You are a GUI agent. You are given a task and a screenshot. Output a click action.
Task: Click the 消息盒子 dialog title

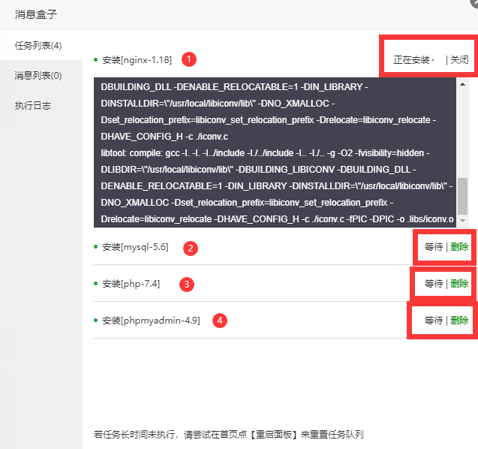coord(36,14)
